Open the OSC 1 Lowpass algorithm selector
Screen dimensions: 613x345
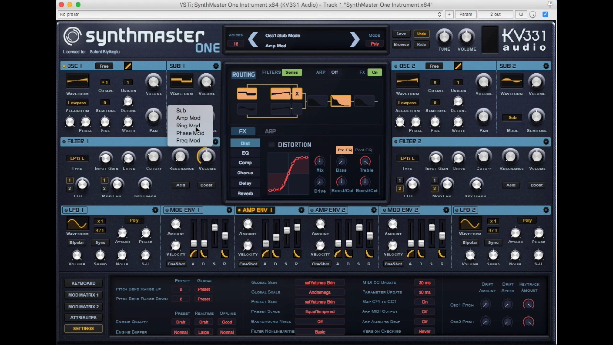pyautogui.click(x=77, y=103)
